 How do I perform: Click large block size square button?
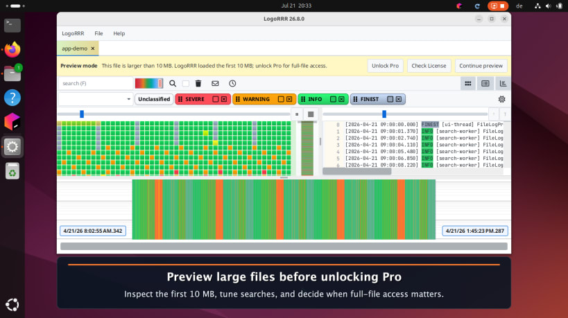click(x=311, y=114)
